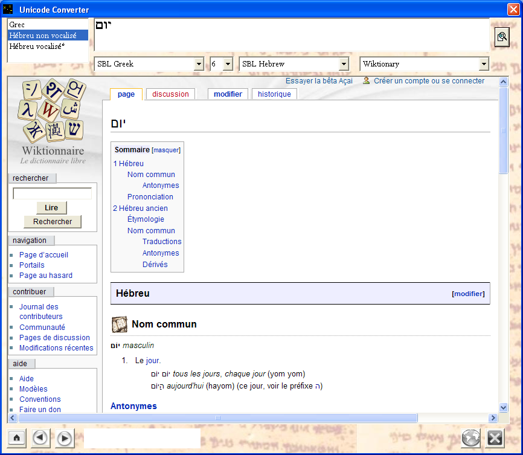This screenshot has width=523, height=455.
Task: Click the book icon beside Nom commun
Action: pyautogui.click(x=120, y=324)
